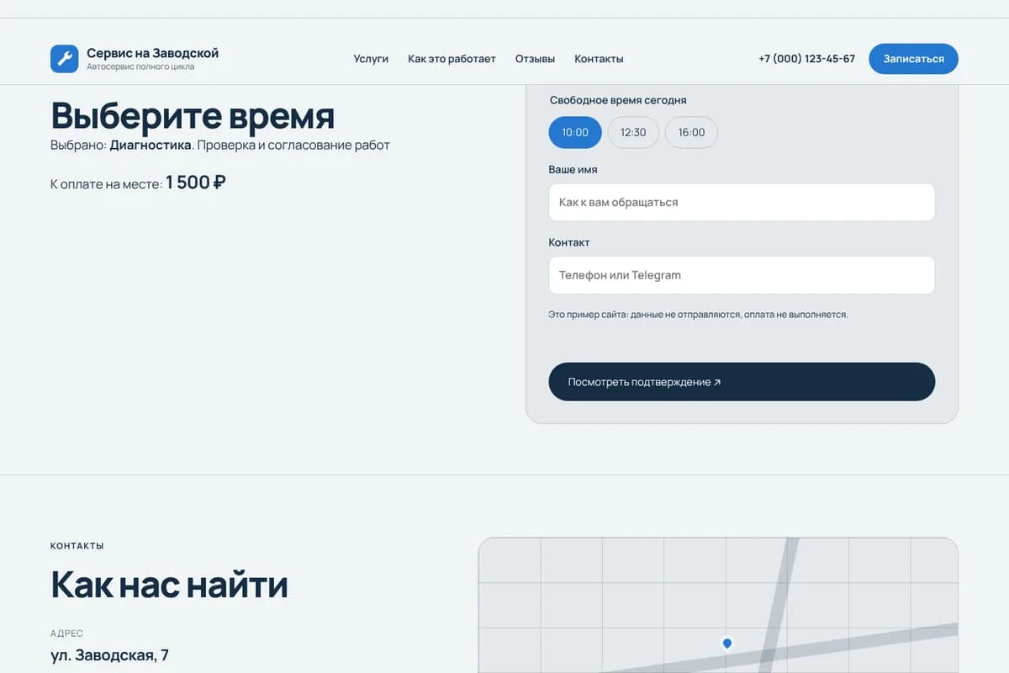This screenshot has height=673, width=1009.
Task: Open the Отзывы navigation link
Action: click(535, 59)
